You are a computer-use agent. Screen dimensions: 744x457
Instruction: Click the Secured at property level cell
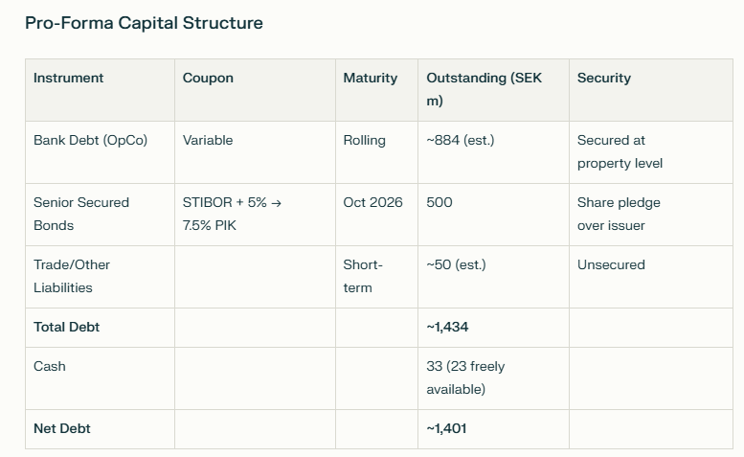[x=620, y=151]
